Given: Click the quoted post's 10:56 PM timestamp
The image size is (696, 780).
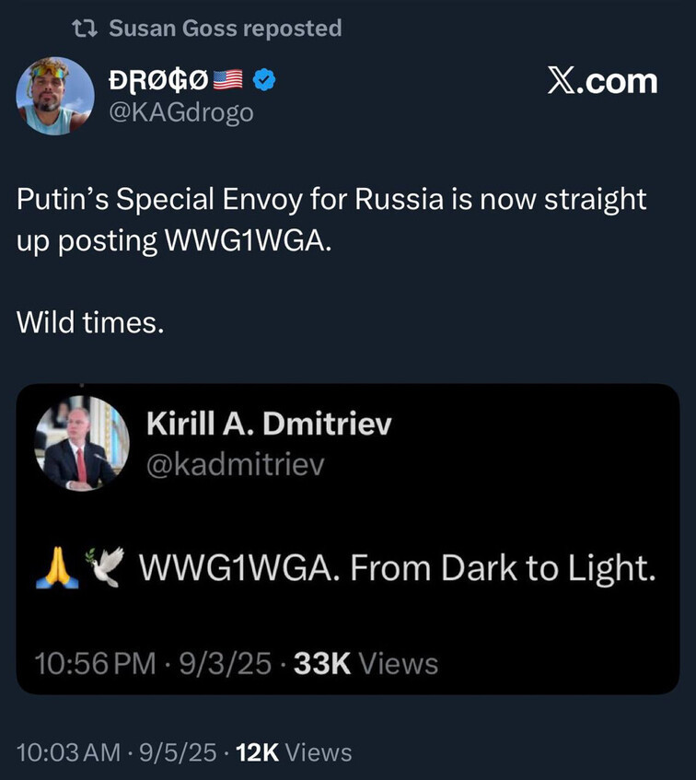Looking at the screenshot, I should (95, 663).
